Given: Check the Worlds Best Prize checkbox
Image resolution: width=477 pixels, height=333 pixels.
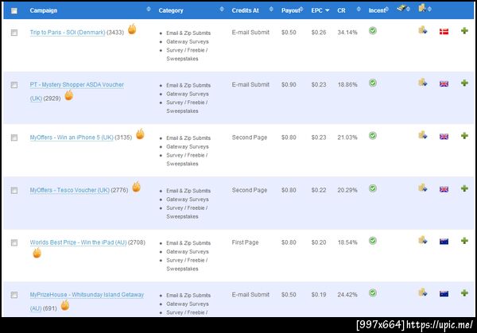Looking at the screenshot, I should pyautogui.click(x=14, y=242).
